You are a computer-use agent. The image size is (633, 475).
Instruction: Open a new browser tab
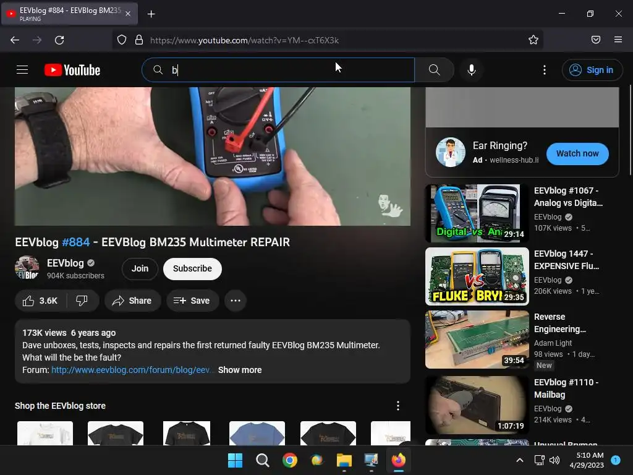pos(151,14)
